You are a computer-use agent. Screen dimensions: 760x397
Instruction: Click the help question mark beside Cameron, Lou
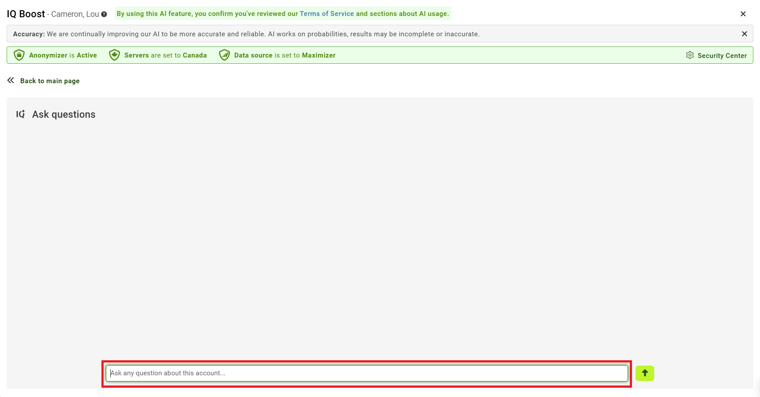(x=104, y=14)
